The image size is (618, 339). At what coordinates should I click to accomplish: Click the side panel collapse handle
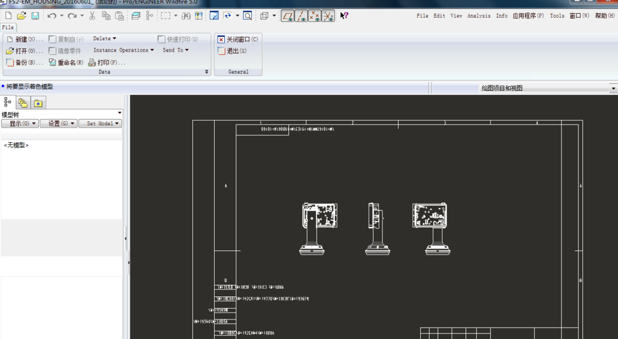126,238
